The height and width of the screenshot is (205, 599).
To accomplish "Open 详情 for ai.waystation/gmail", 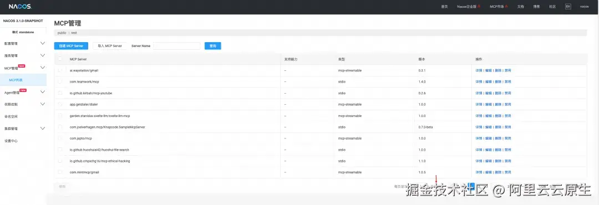I will click(x=479, y=70).
